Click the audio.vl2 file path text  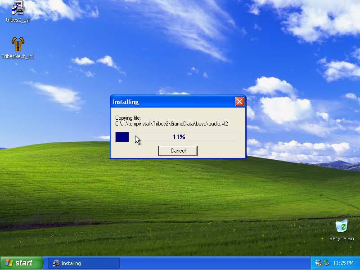pyautogui.click(x=171, y=124)
